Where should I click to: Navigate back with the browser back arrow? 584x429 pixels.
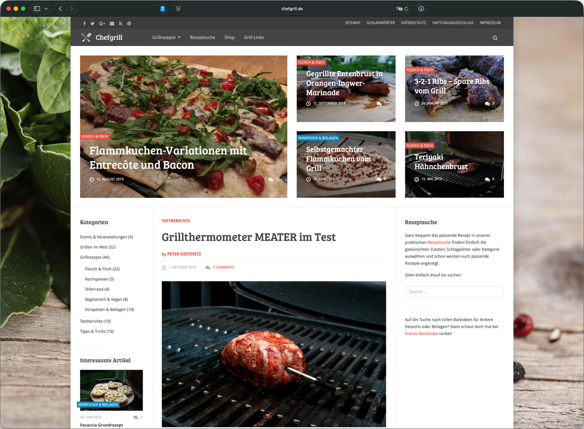tap(60, 8)
